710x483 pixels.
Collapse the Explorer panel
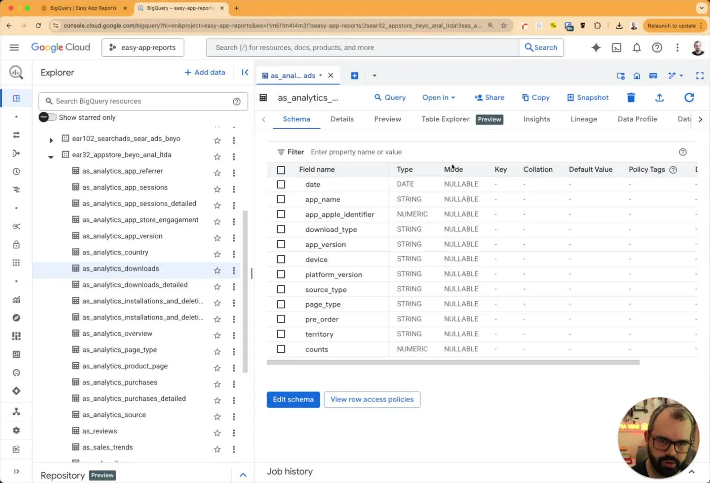pyautogui.click(x=245, y=72)
